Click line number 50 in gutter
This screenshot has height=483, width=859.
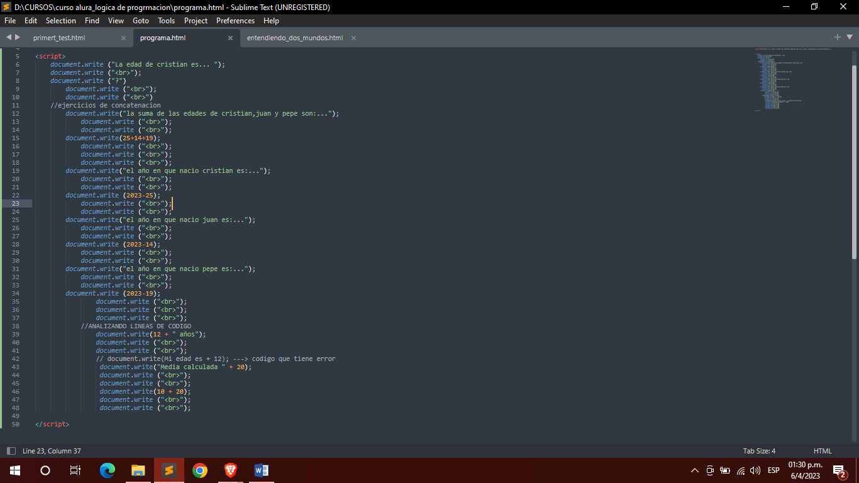tap(16, 424)
